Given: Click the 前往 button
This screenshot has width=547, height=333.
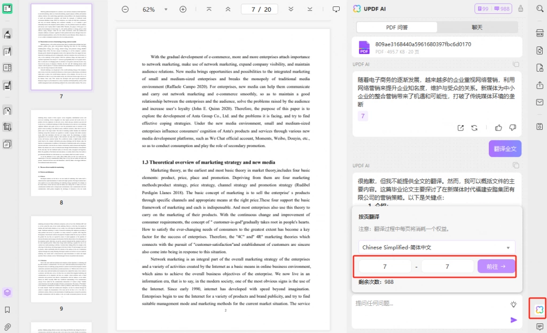Looking at the screenshot, I should (496, 266).
